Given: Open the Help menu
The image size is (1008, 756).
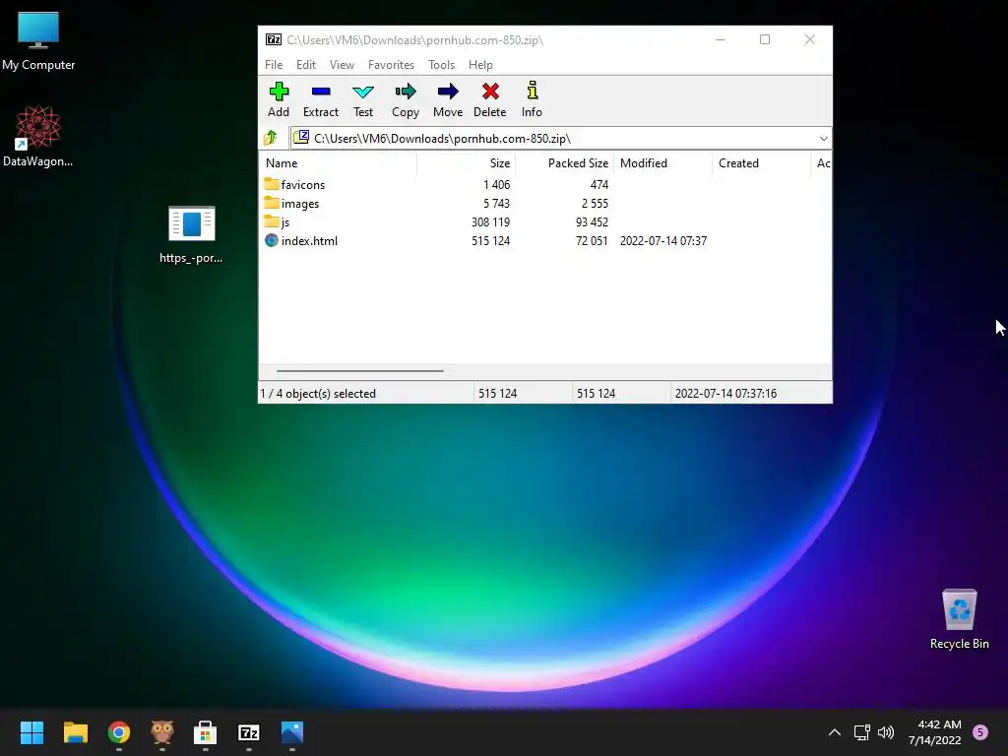Looking at the screenshot, I should 480,65.
